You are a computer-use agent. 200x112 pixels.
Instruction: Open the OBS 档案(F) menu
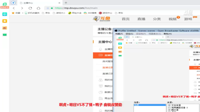(119, 34)
